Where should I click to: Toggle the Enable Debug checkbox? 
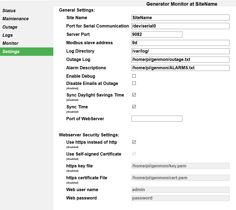click(x=134, y=76)
